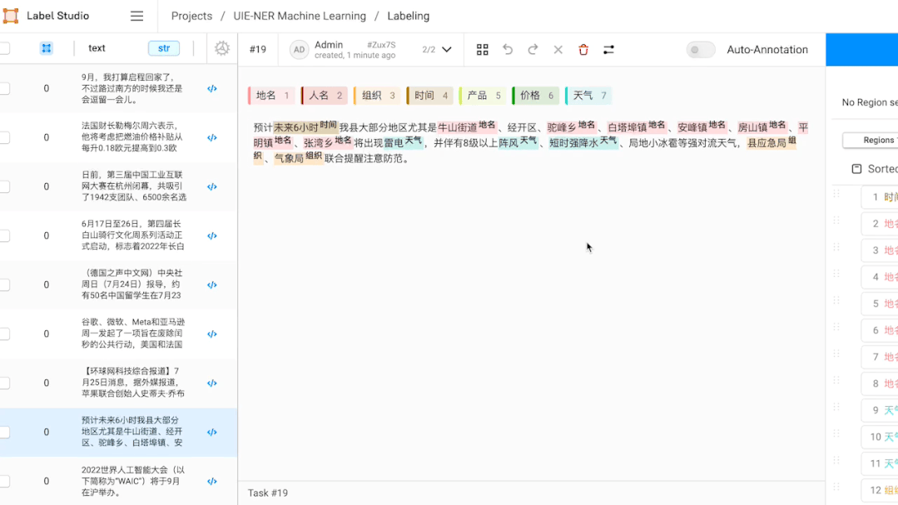Select the 地名 label

click(271, 96)
